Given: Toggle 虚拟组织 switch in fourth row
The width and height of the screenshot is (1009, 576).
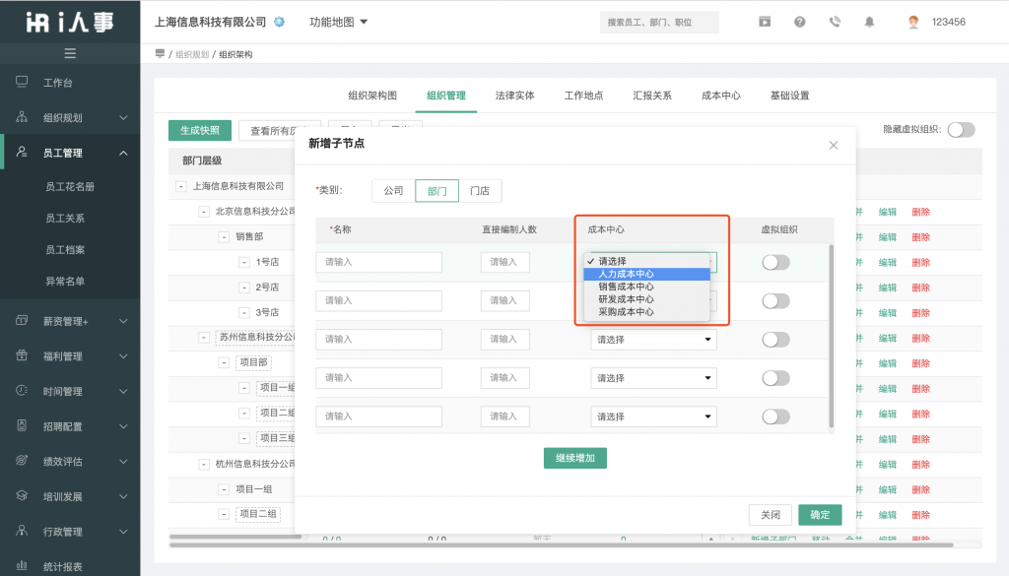Looking at the screenshot, I should pos(776,378).
